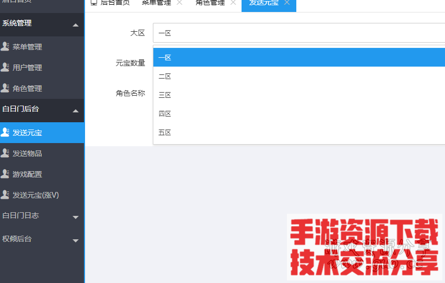Viewport: 445px width, 283px height.
Task: Click the 白日门日志 section header
Action: (x=42, y=217)
